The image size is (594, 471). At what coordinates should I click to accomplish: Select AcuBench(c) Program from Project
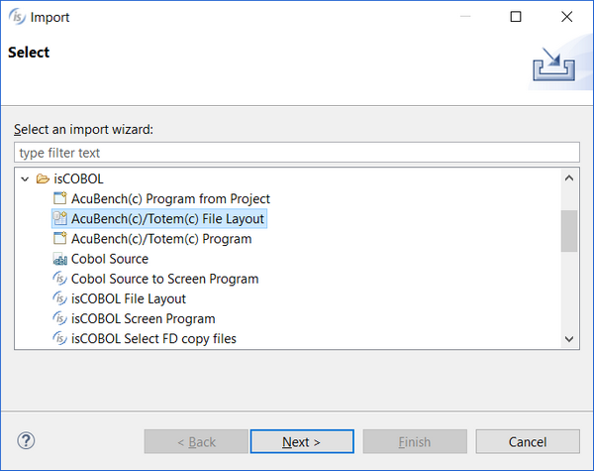[170, 198]
